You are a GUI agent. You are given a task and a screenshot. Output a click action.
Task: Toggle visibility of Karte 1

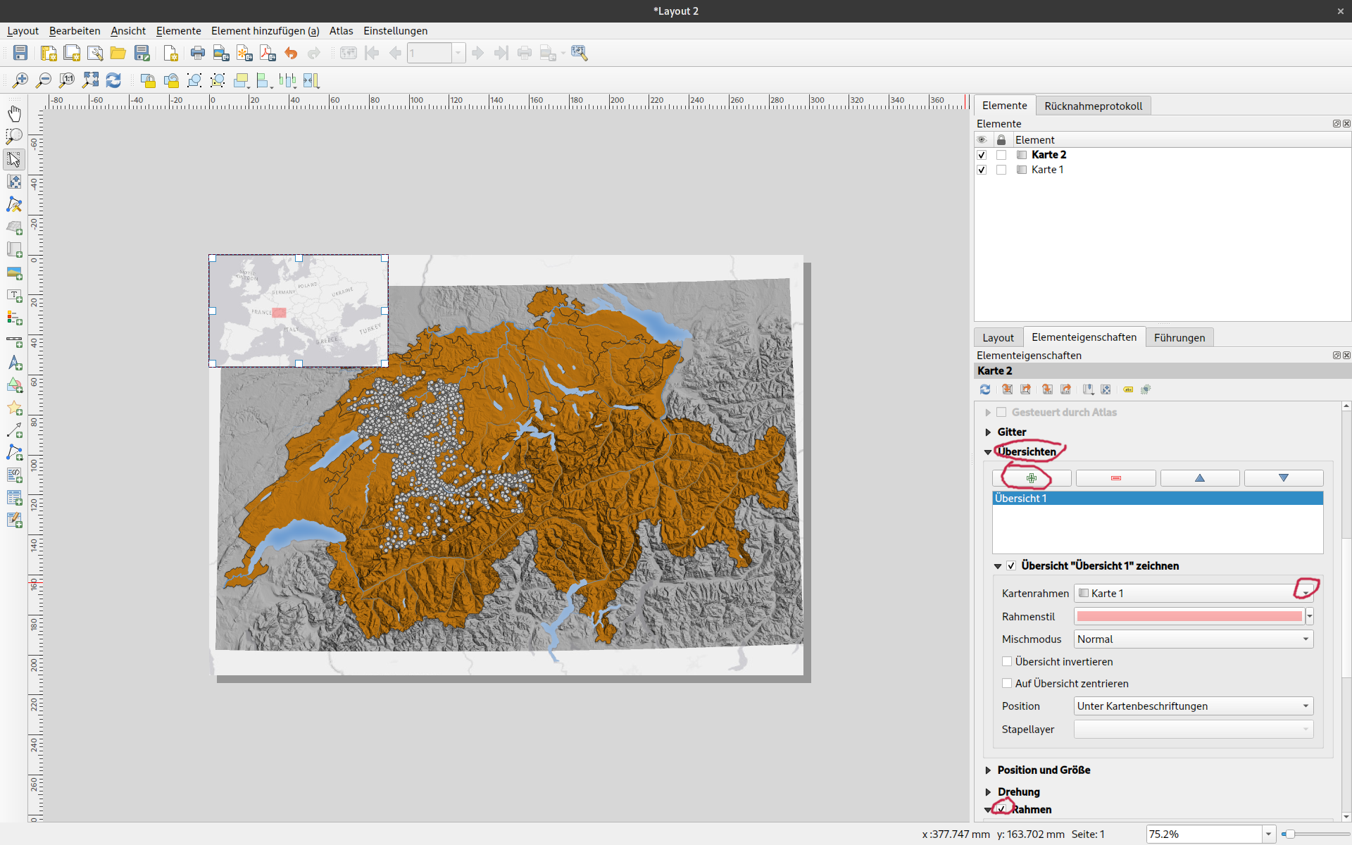982,170
